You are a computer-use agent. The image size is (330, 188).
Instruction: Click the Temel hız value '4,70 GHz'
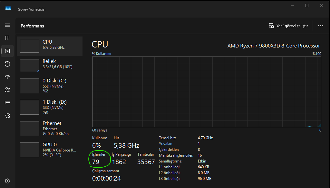click(x=205, y=138)
